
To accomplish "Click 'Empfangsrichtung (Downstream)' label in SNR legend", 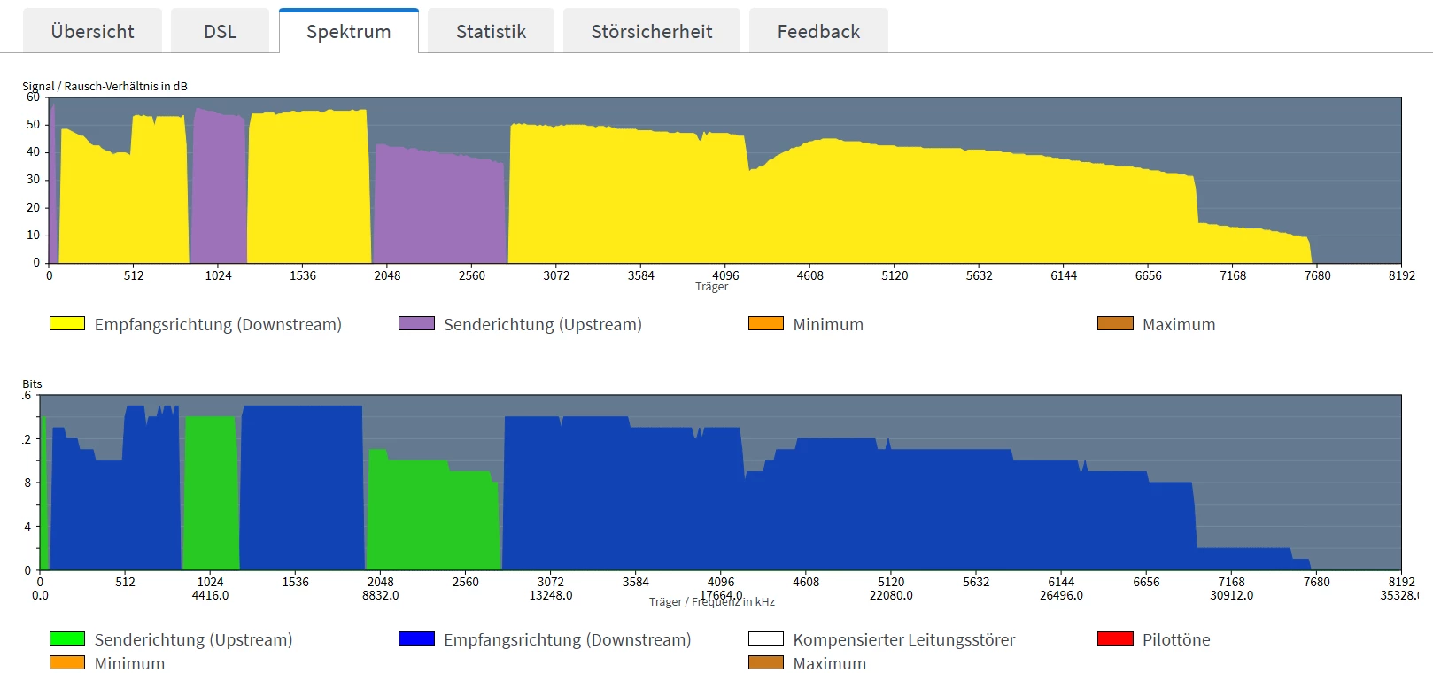I will tap(218, 324).
